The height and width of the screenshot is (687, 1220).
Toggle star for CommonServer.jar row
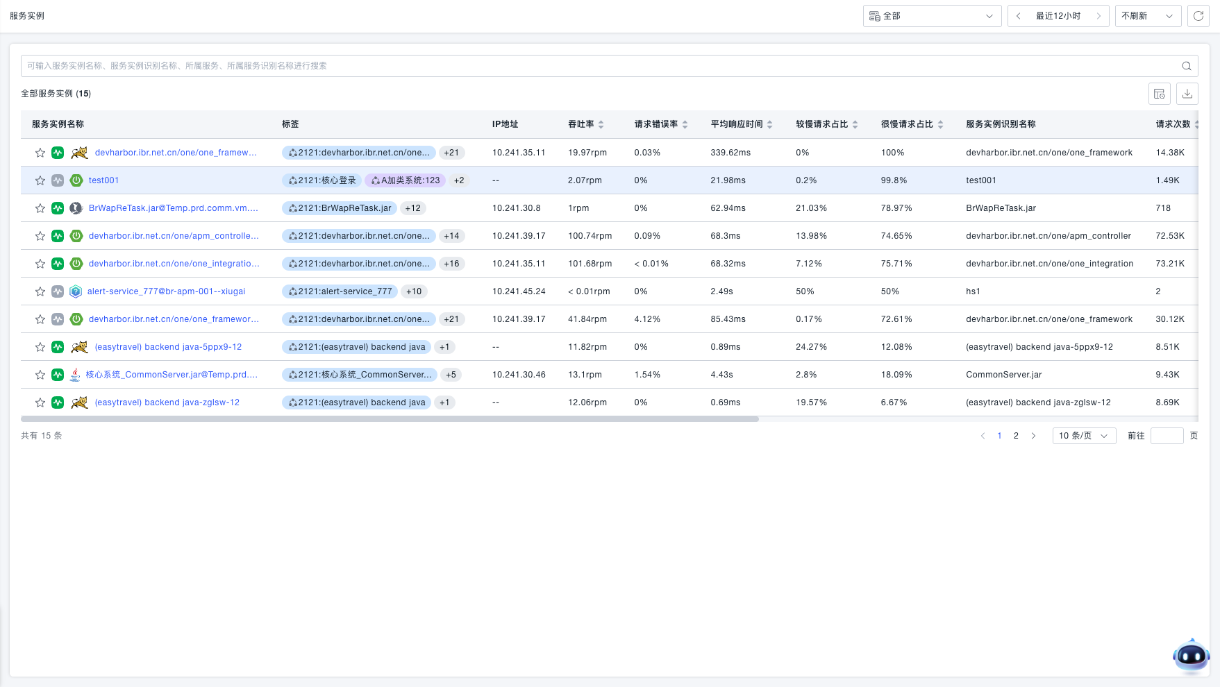[x=40, y=375]
